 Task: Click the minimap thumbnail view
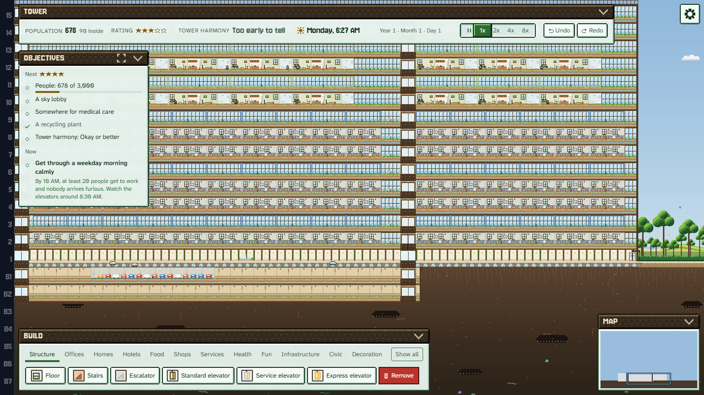[649, 360]
